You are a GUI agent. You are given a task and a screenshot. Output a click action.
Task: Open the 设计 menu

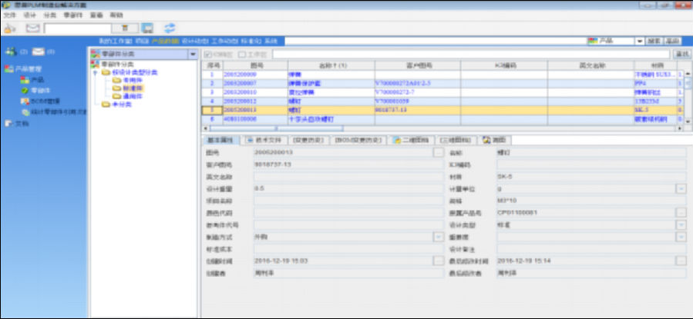29,15
